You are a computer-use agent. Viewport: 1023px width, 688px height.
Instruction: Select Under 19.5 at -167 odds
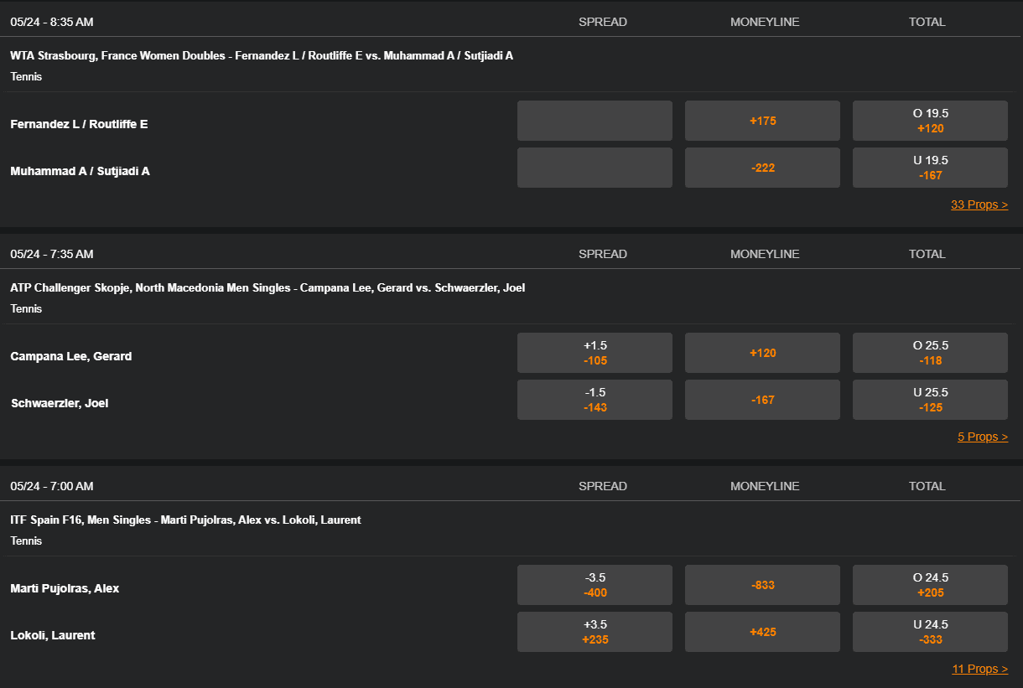coord(930,167)
